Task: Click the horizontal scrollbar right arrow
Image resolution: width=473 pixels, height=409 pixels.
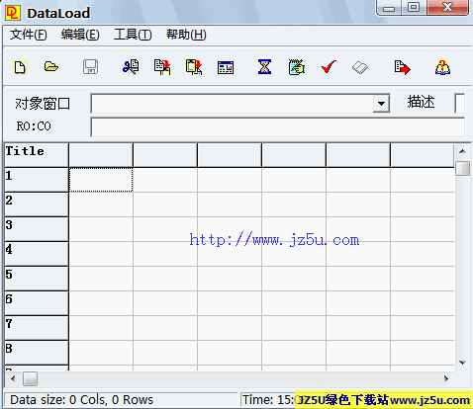Action: pos(446,379)
